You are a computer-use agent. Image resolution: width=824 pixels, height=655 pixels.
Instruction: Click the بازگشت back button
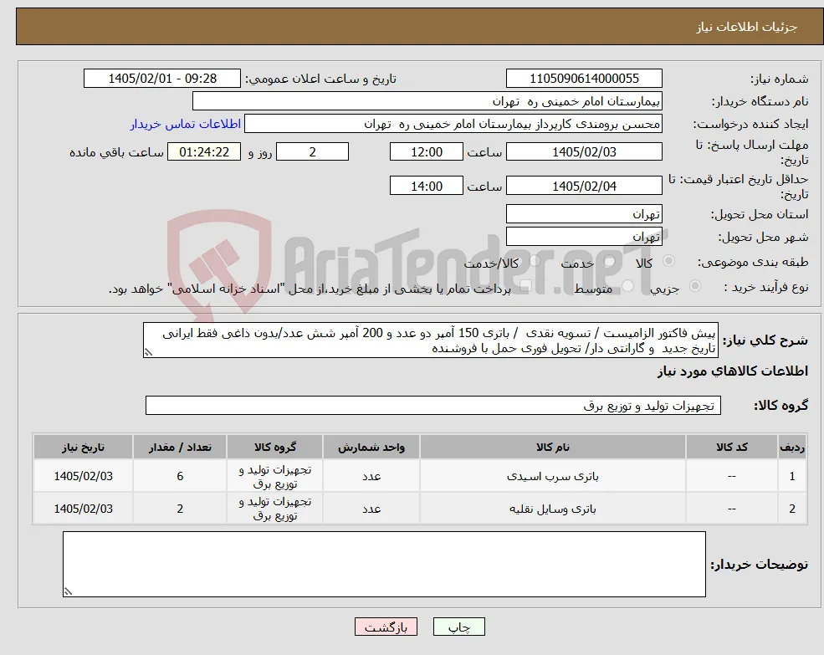pyautogui.click(x=386, y=627)
